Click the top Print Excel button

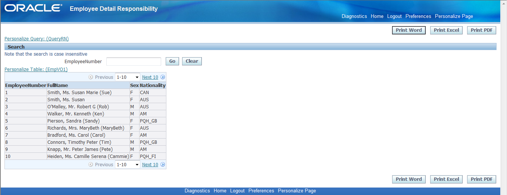pyautogui.click(x=447, y=30)
